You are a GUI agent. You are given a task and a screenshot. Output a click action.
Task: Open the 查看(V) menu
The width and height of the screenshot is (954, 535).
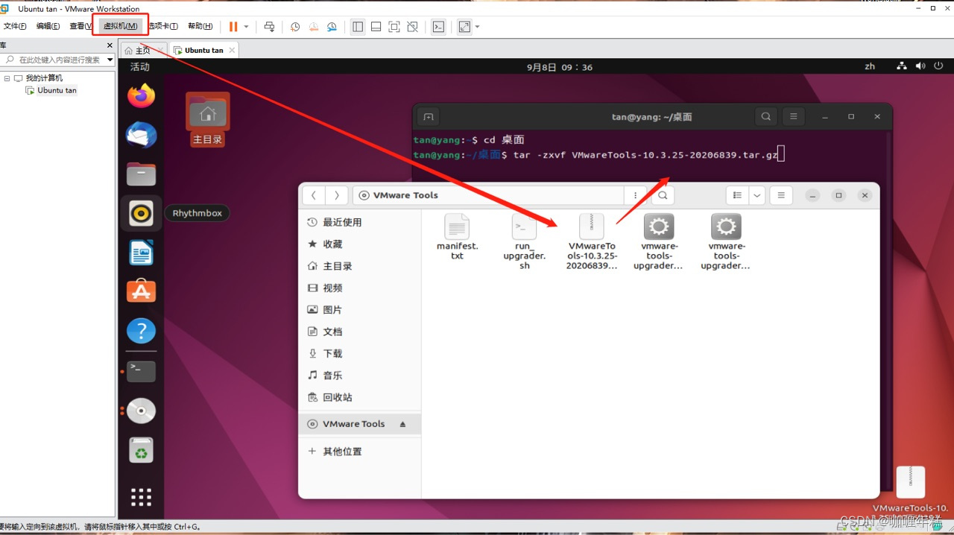80,26
